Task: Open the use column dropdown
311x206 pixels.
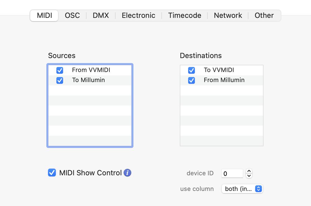Action: (x=242, y=189)
